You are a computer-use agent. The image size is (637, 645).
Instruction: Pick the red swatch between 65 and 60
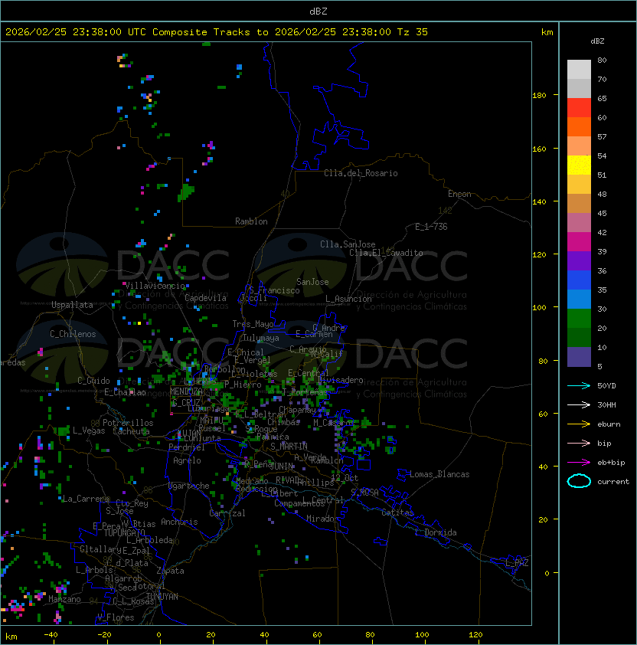579,108
